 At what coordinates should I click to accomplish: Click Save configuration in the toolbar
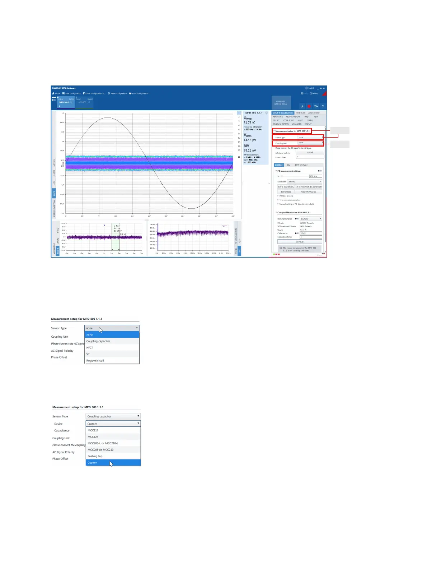(72, 93)
